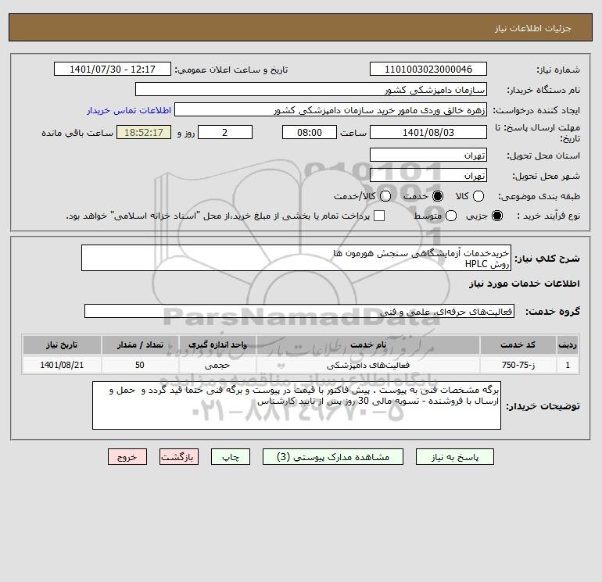Click the بازگشت back button
This screenshot has width=602, height=582.
coord(179,457)
